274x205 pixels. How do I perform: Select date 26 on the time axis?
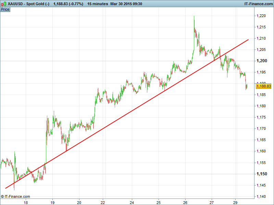click(185, 202)
